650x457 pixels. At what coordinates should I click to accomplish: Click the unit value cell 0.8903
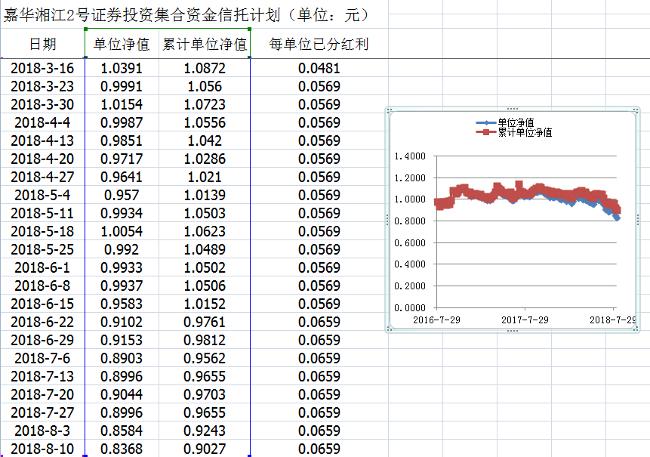pyautogui.click(x=122, y=358)
